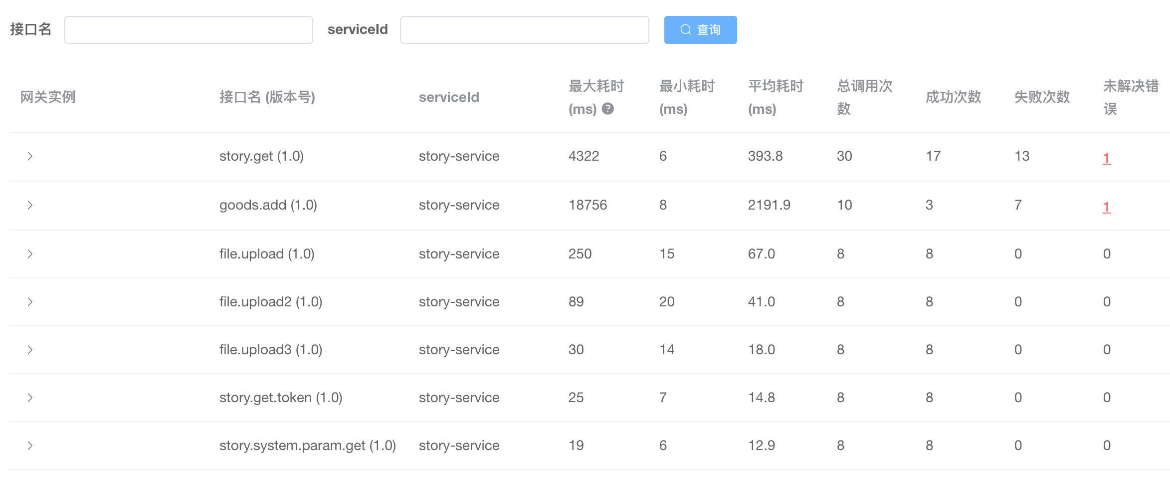This screenshot has height=477, width=1170.
Task: Expand the story.get (1.0) row
Action: click(x=30, y=156)
